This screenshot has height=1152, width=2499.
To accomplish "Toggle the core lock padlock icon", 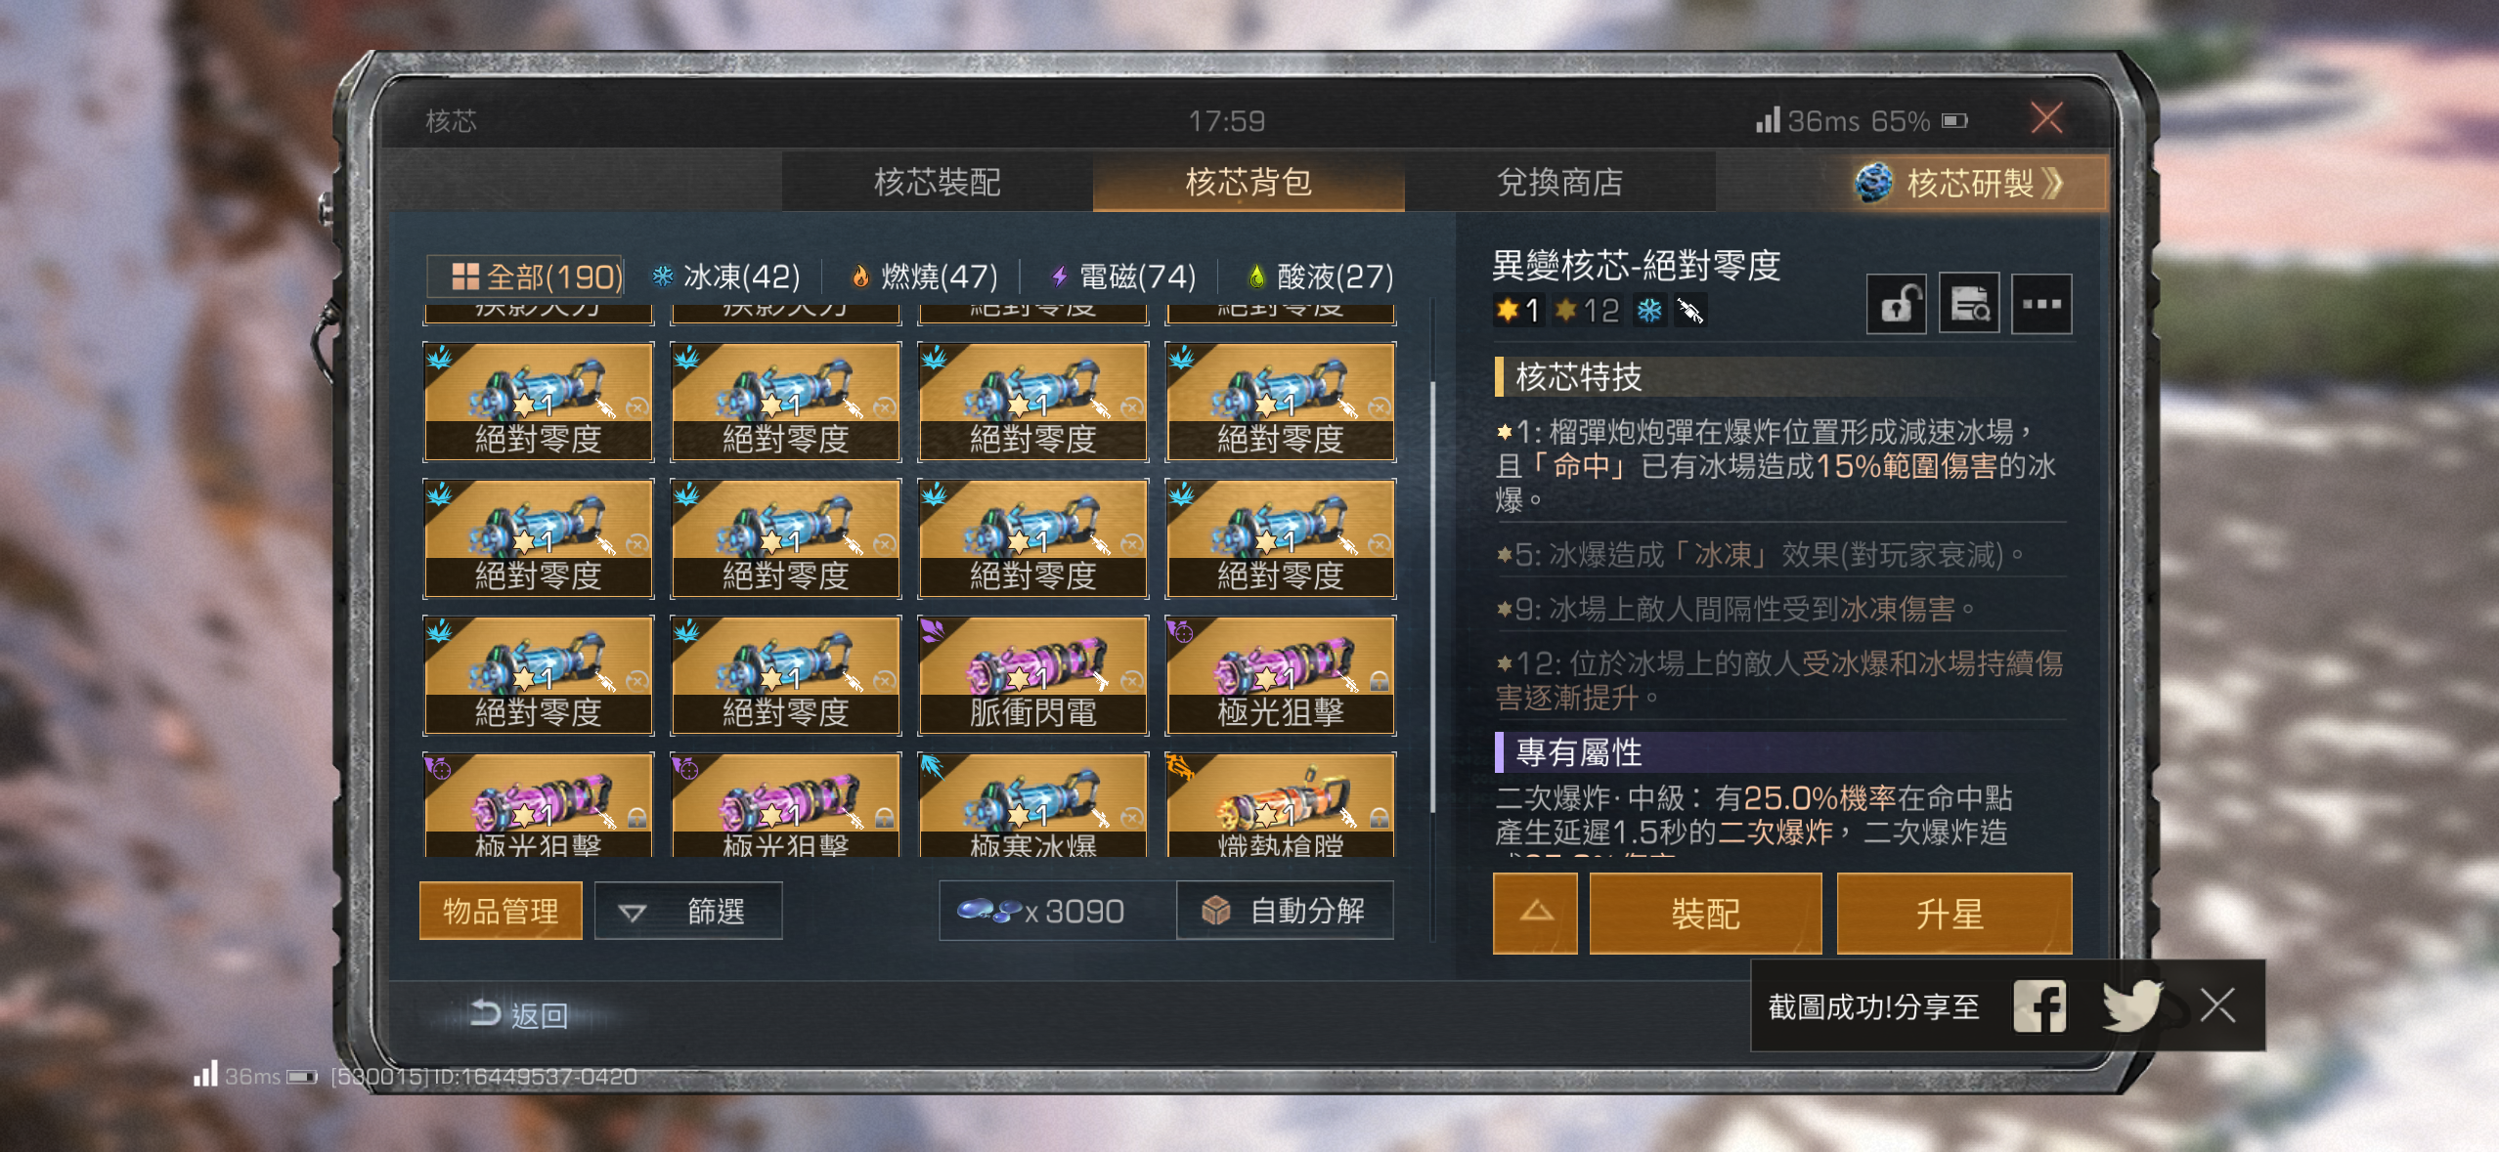I will 1896,304.
